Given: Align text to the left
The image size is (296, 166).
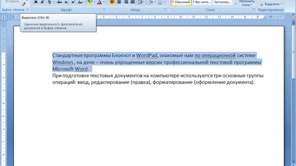Looking at the screenshot, I should (112, 2).
